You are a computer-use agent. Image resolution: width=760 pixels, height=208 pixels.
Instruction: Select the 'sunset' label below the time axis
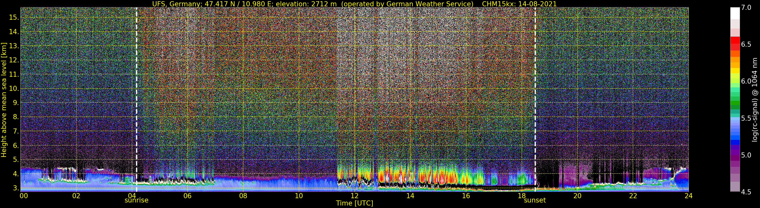point(535,200)
